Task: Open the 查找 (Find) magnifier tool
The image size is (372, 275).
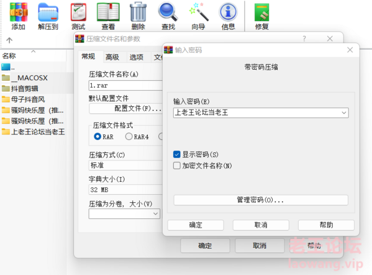Action: [x=168, y=16]
